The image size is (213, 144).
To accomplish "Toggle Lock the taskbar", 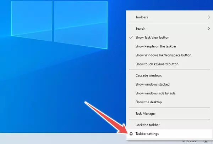I will click(169, 125).
